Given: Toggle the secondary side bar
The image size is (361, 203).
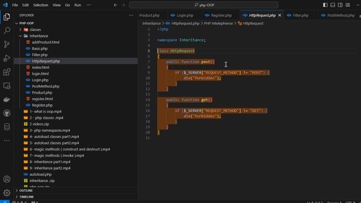Looking at the screenshot, I should click(x=340, y=5).
